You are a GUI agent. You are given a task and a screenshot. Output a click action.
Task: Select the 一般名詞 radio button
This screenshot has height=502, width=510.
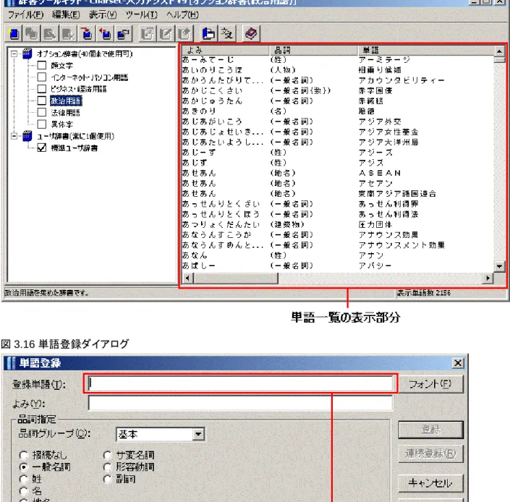(x=24, y=467)
